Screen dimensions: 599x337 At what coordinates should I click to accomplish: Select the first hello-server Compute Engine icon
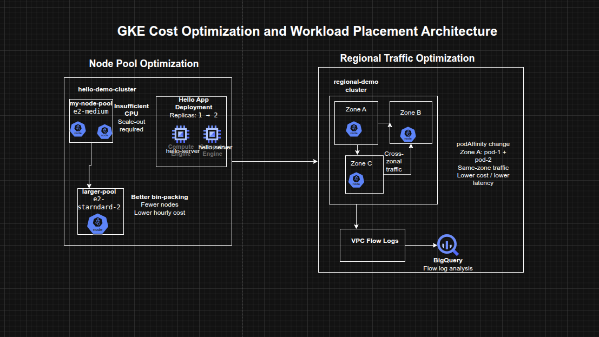pos(181,134)
